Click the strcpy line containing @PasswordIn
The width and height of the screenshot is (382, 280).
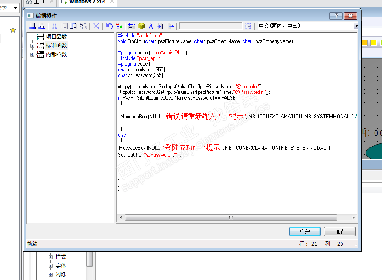click(x=194, y=92)
